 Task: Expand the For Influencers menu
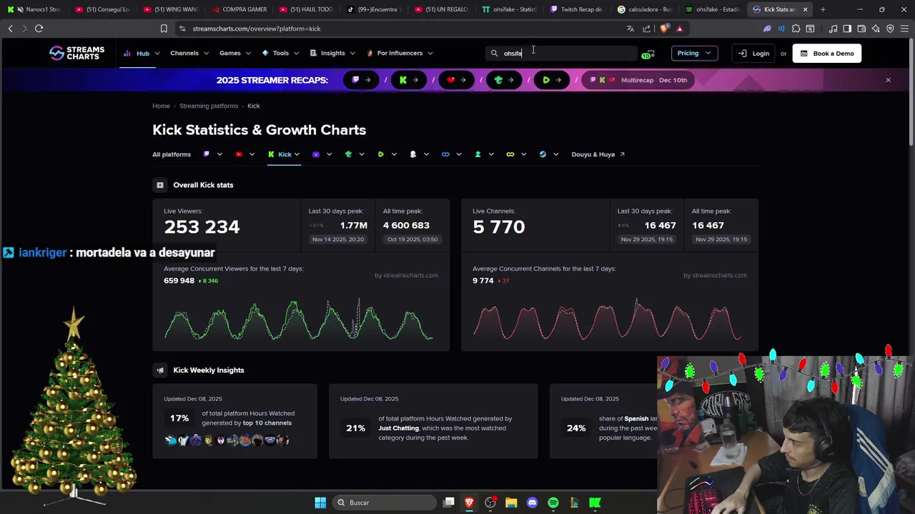pos(400,53)
